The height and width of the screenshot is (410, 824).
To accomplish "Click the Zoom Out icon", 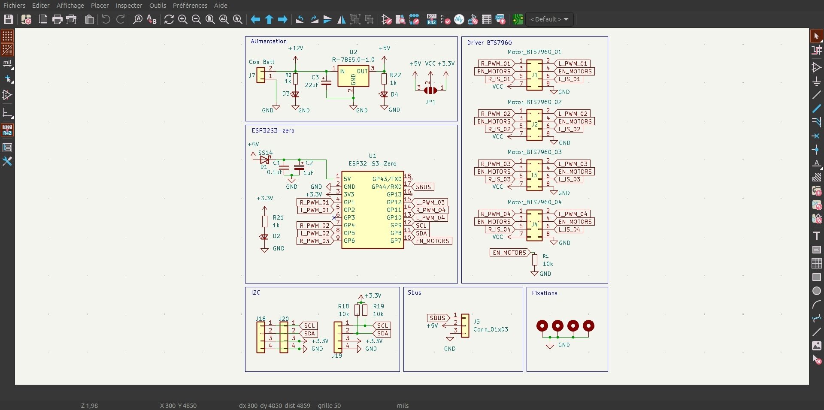I will coord(197,19).
